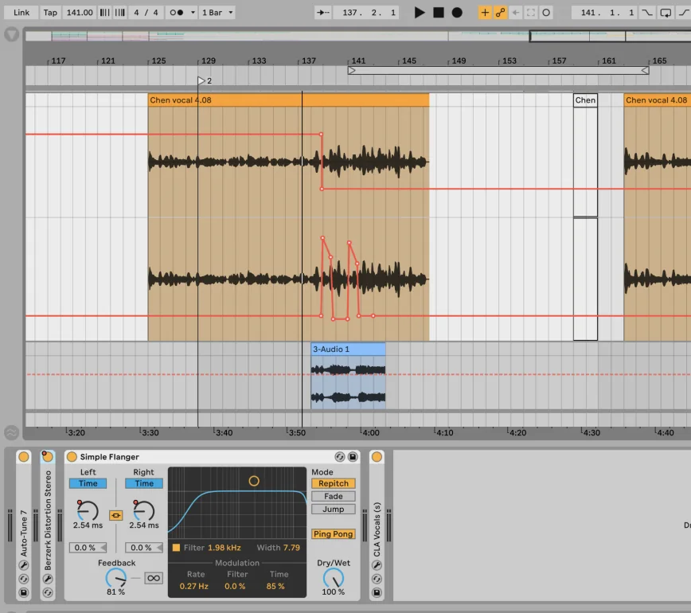Click locator marker 2 on scrub area
The height and width of the screenshot is (613, 691).
pos(201,80)
